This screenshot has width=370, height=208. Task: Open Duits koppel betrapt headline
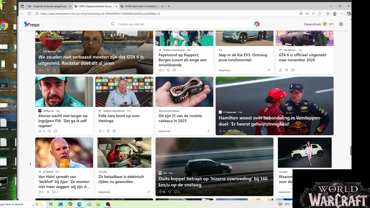point(213,182)
